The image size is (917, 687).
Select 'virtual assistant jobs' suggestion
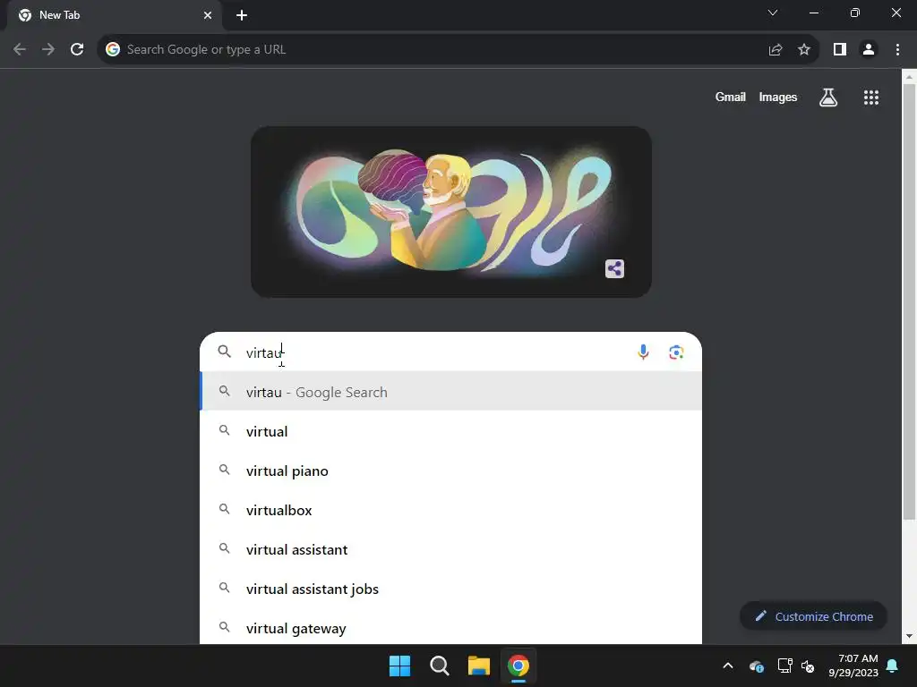coord(451,589)
